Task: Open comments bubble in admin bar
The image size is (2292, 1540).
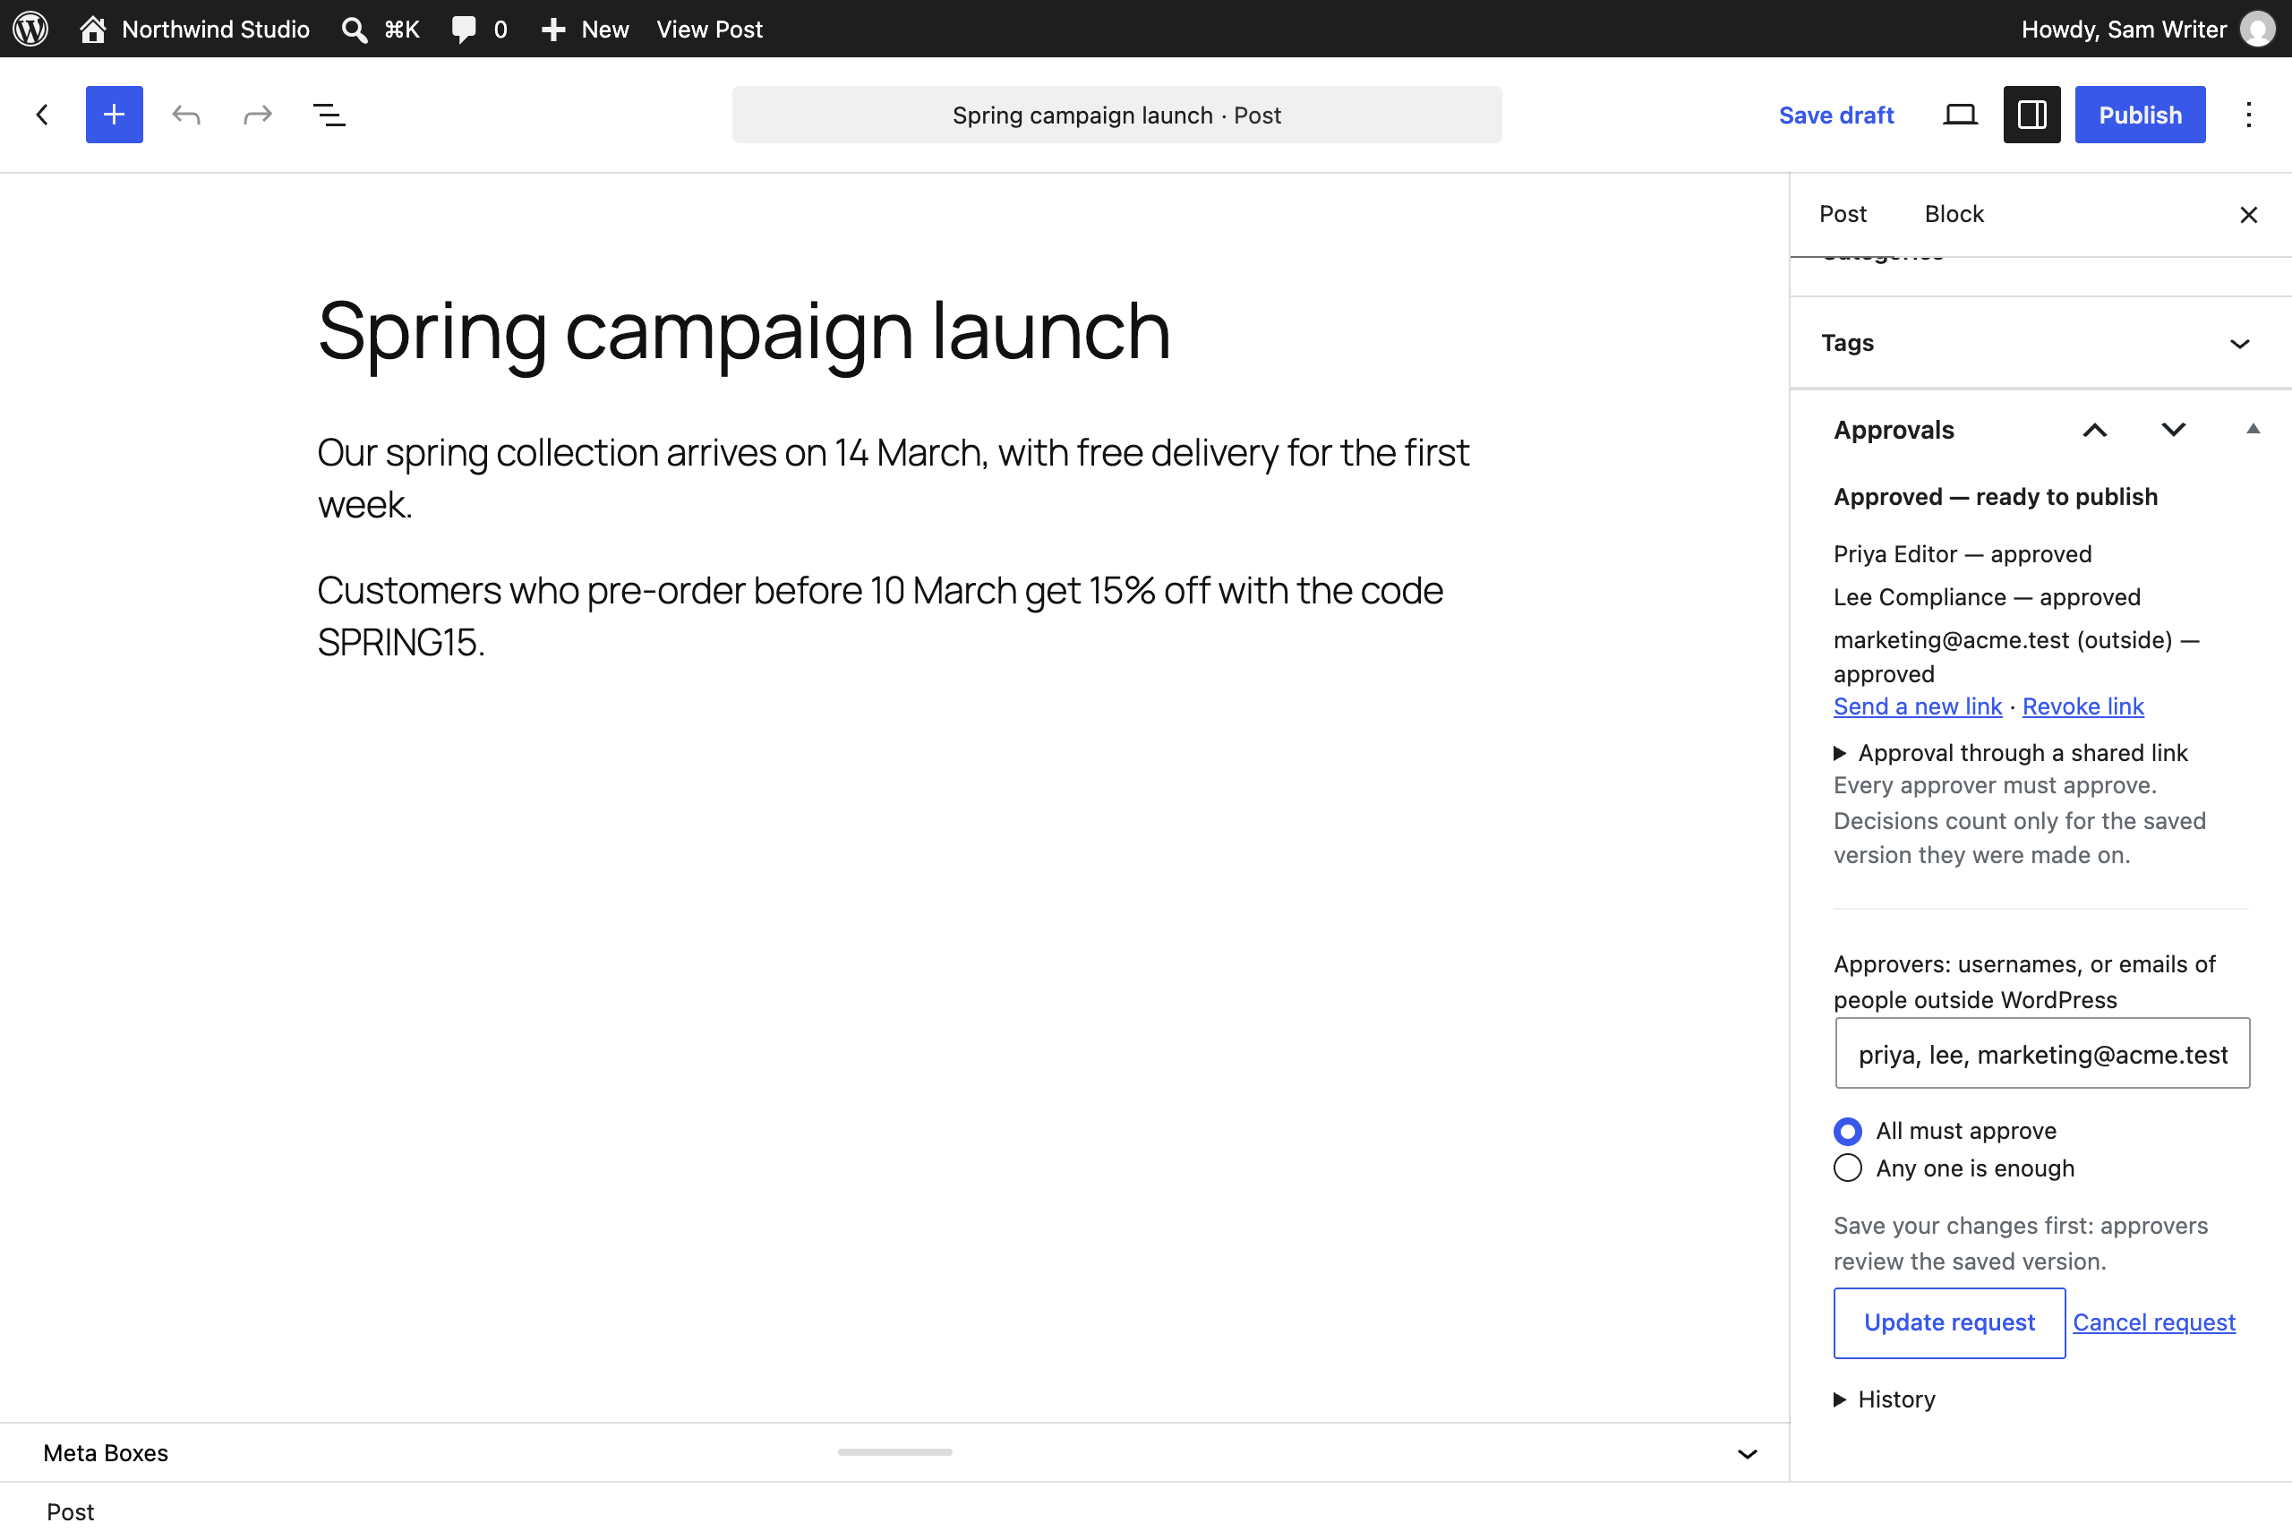Action: pos(479,29)
